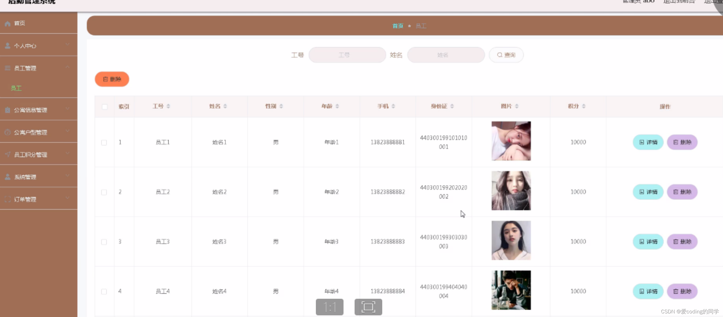The width and height of the screenshot is (723, 317).
Task: Check the checkbox for row 员工3
Action: coord(104,242)
